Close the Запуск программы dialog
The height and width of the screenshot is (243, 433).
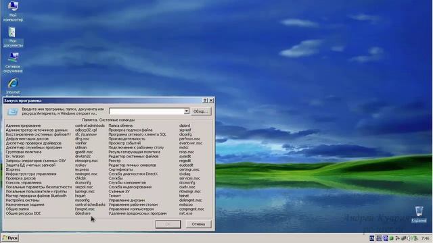pyautogui.click(x=211, y=101)
